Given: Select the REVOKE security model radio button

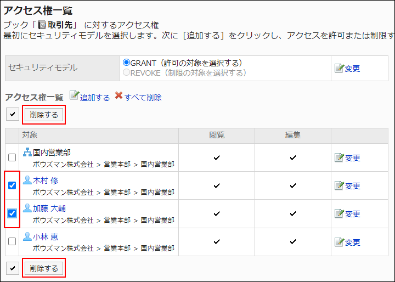Looking at the screenshot, I should point(126,72).
